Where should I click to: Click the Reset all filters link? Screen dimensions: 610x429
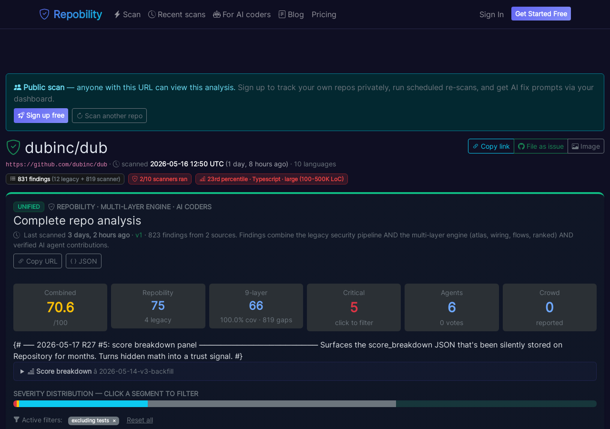[x=140, y=420]
